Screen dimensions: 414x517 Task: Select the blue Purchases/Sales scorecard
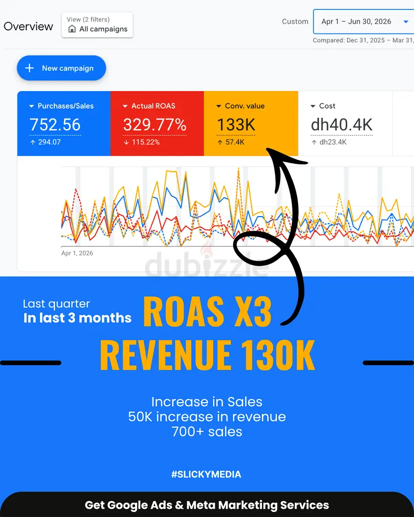click(x=64, y=124)
